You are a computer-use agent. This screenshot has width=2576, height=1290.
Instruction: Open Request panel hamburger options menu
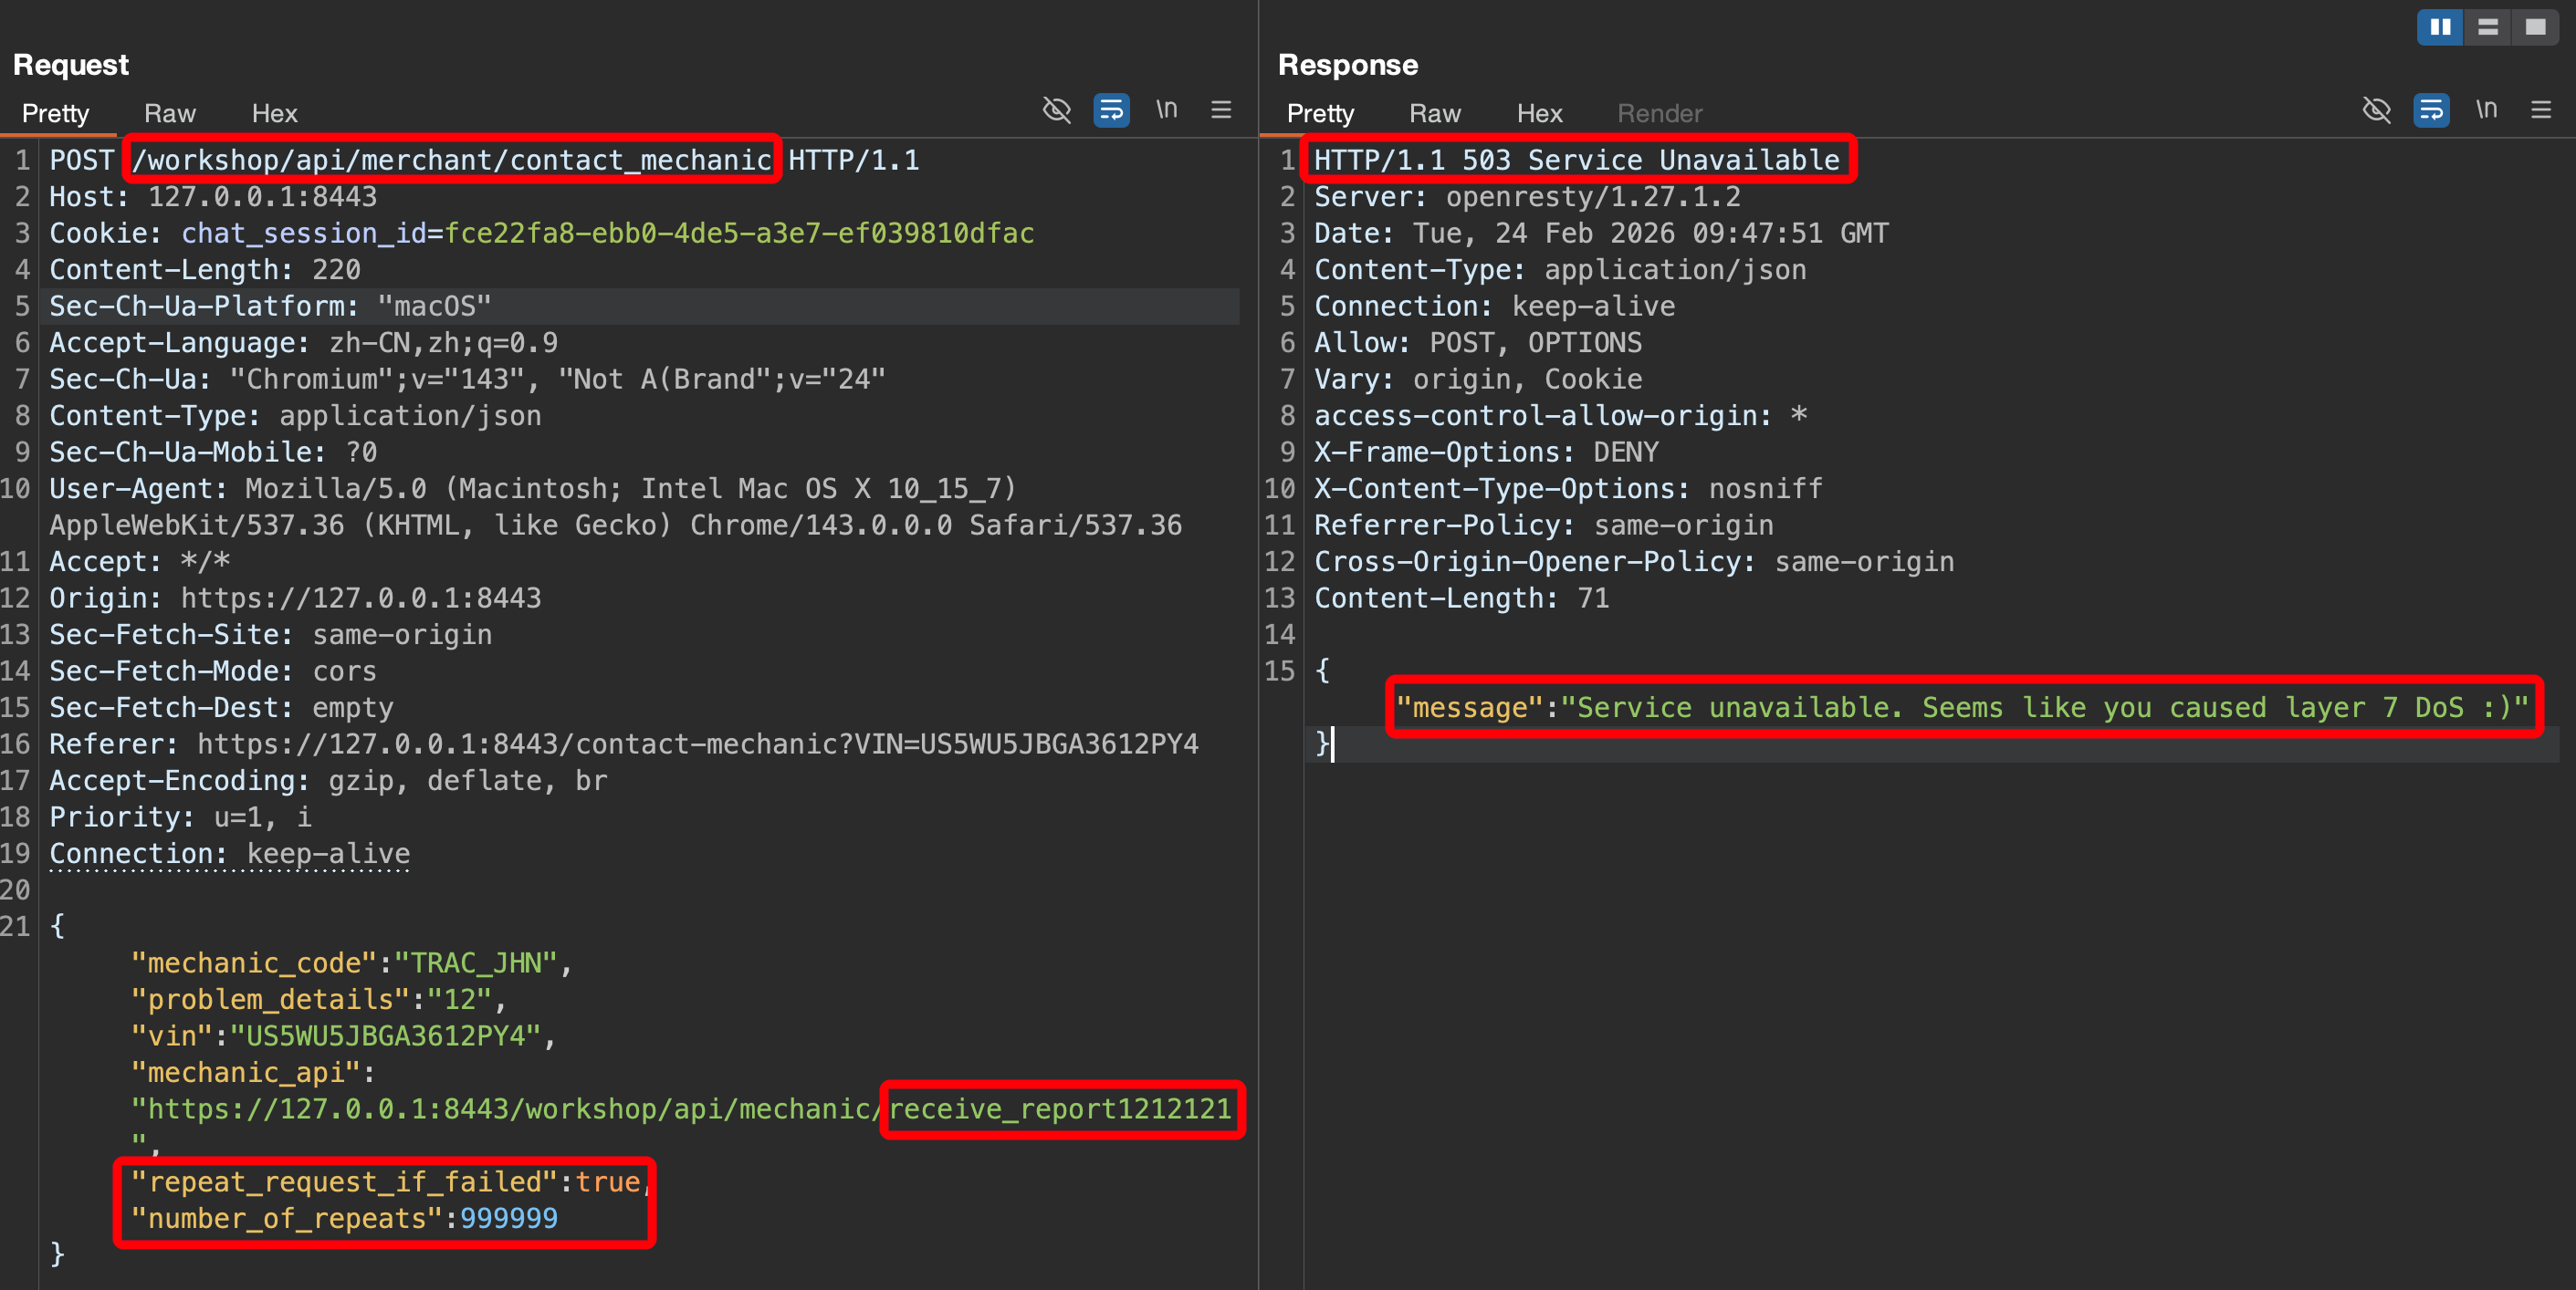(x=1221, y=109)
